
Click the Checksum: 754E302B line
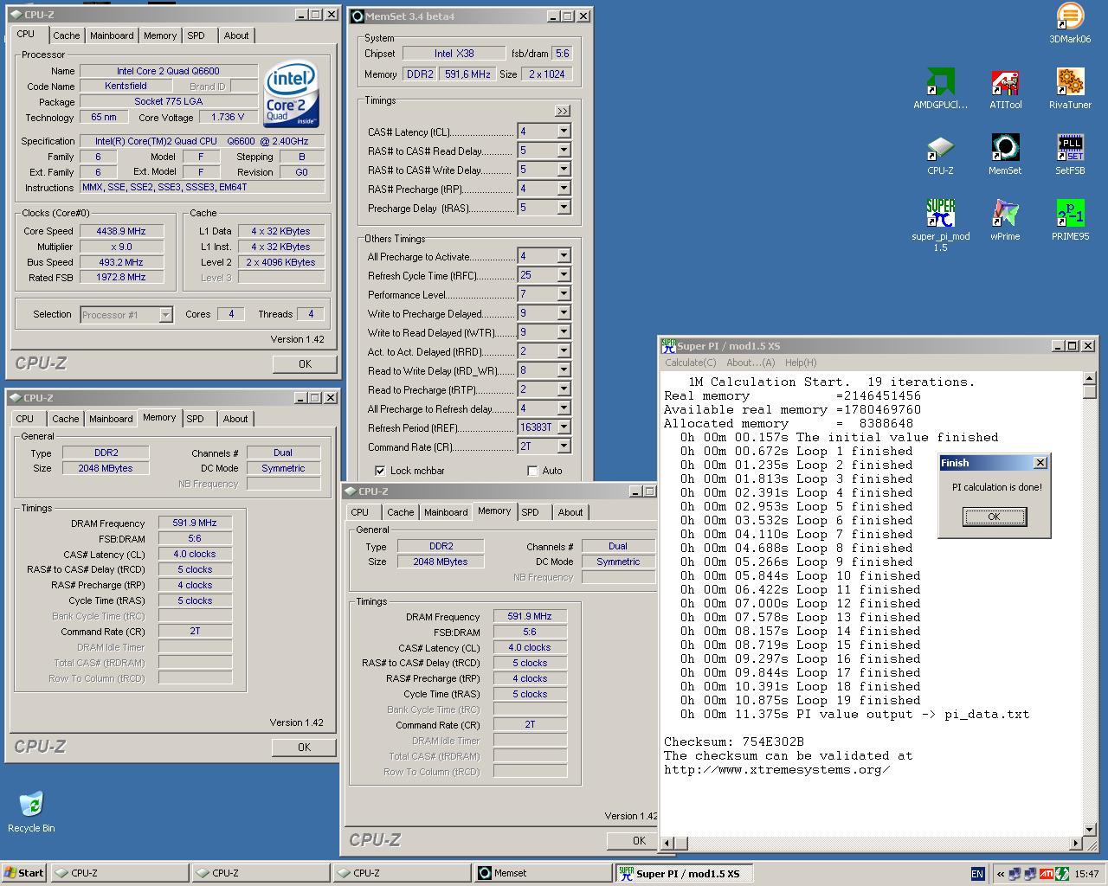click(x=734, y=742)
